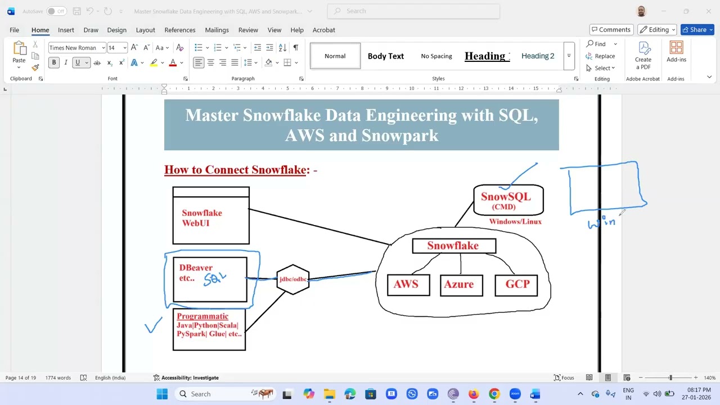Activate the Format Painter brush
Viewport: 720px width, 405px height.
click(x=35, y=67)
